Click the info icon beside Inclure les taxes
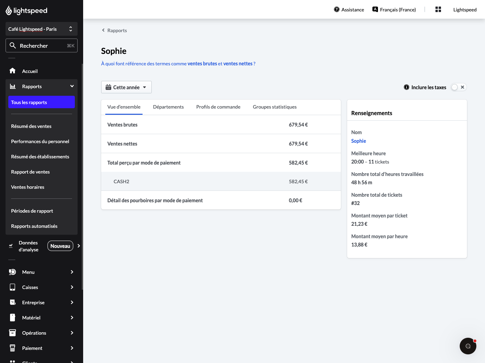 coord(407,87)
